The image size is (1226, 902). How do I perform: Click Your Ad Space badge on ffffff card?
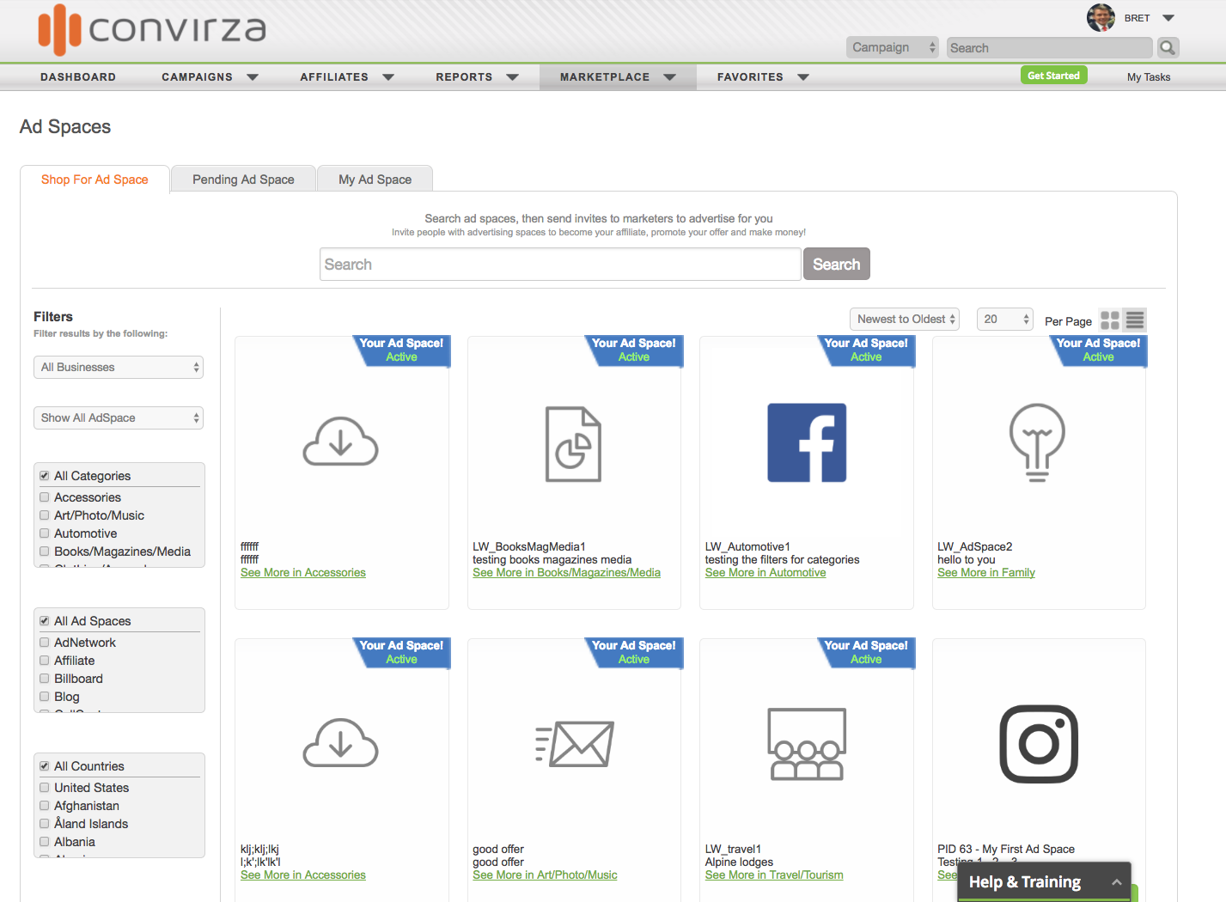[401, 350]
